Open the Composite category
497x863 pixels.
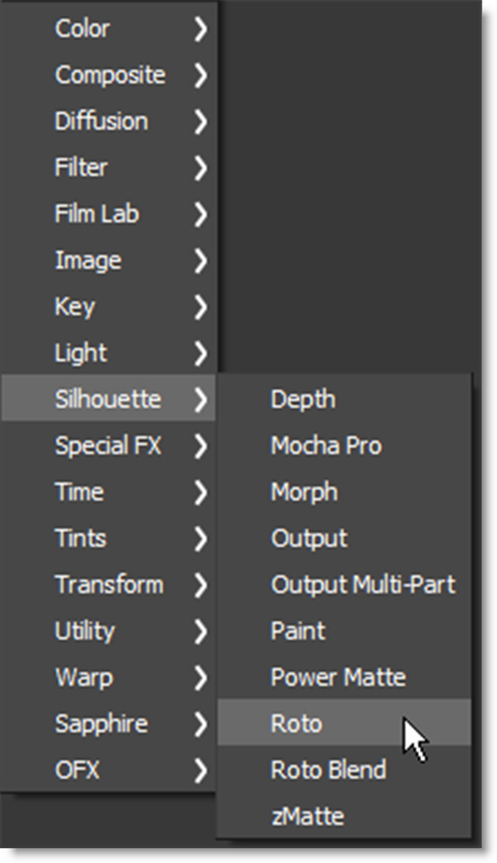click(x=110, y=75)
